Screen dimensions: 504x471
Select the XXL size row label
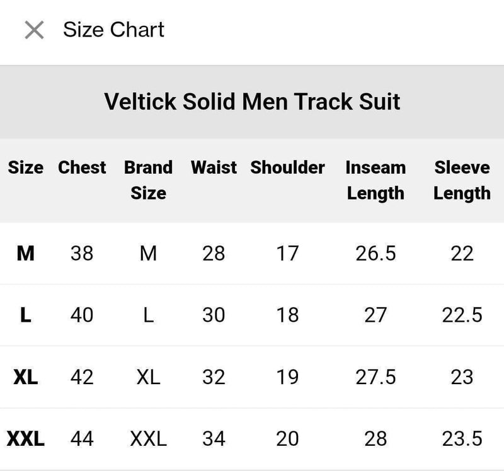(x=26, y=438)
